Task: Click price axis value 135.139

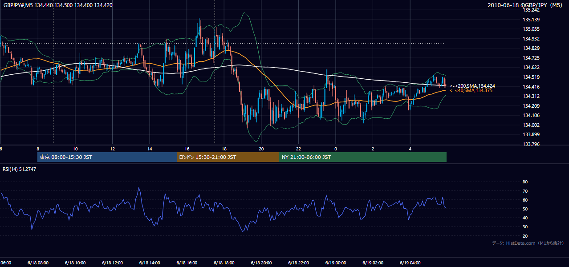Action: 531,20
